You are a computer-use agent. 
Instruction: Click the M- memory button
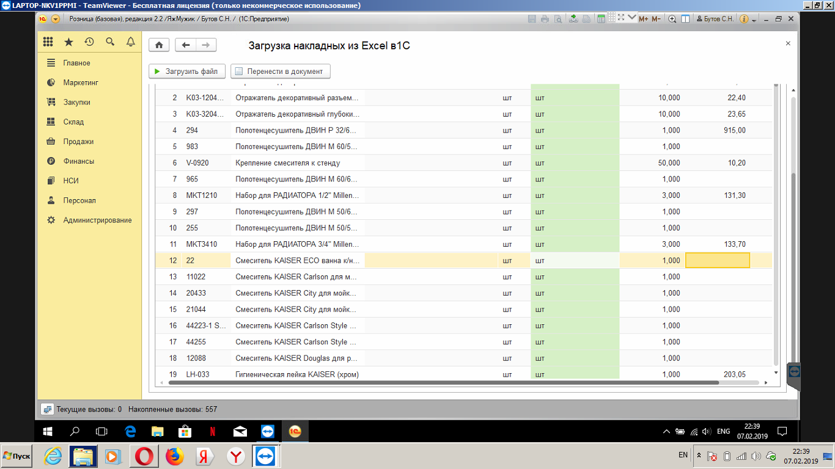click(x=656, y=19)
